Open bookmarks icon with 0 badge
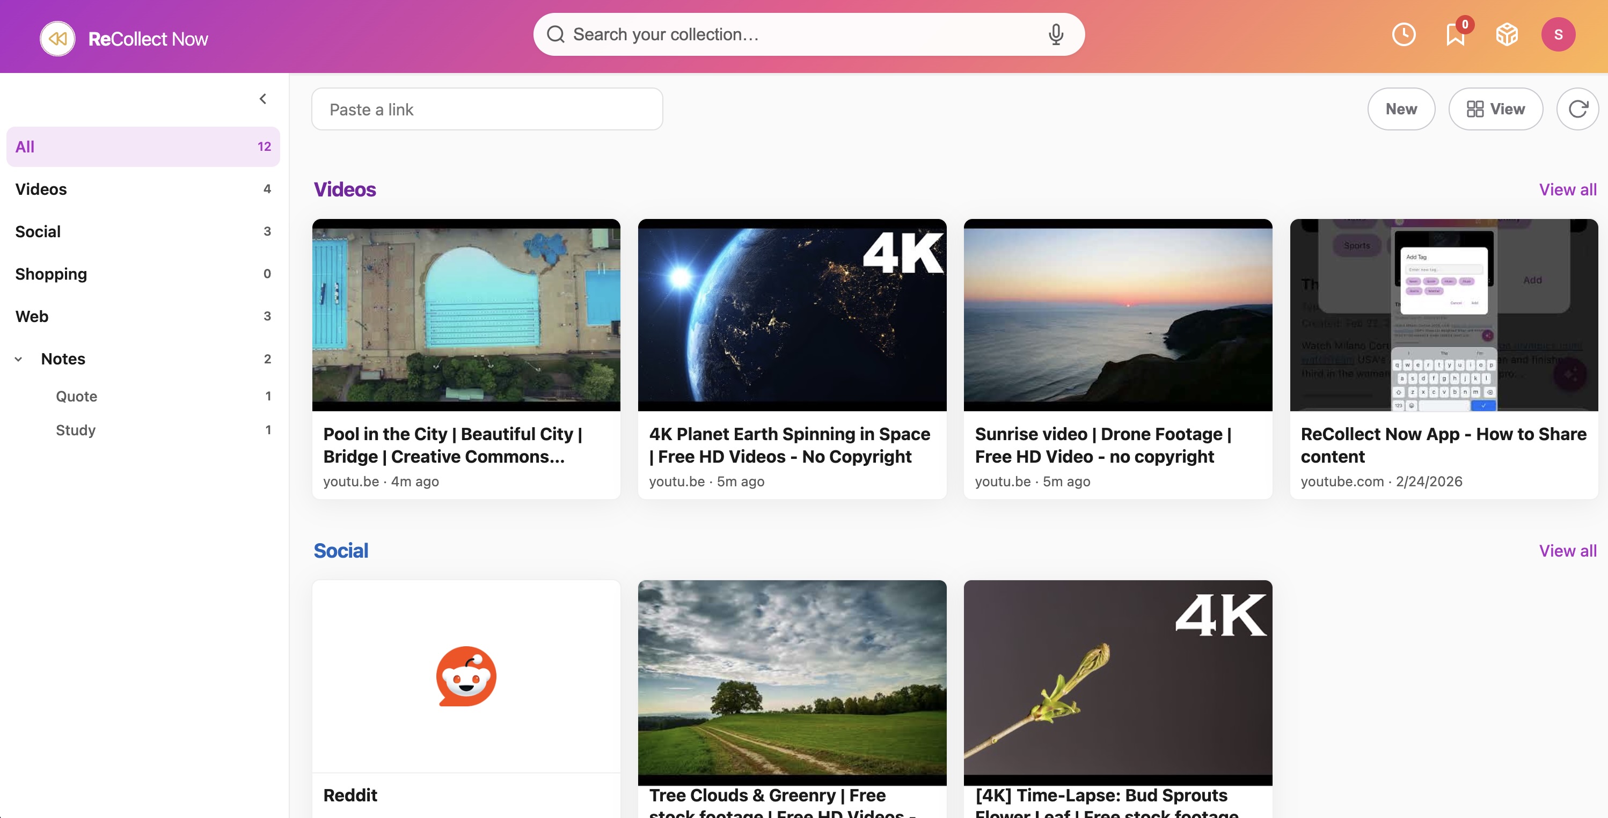This screenshot has width=1608, height=818. tap(1456, 34)
